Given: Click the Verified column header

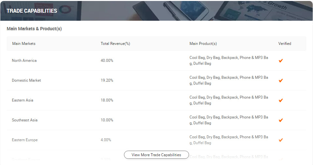Looking at the screenshot, I should 285,44.
